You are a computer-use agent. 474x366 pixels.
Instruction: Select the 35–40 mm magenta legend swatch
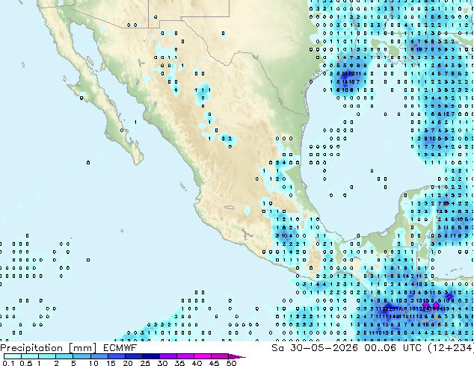point(185,356)
